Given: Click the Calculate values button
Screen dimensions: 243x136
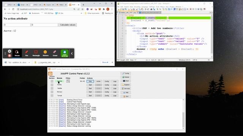Looking at the screenshot, I should click(x=68, y=25).
